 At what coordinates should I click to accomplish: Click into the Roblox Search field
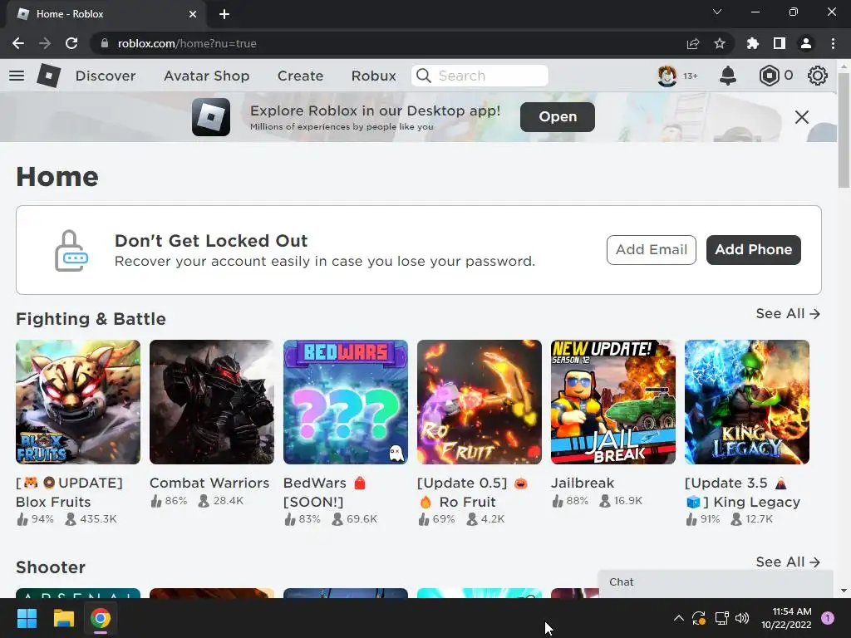480,76
